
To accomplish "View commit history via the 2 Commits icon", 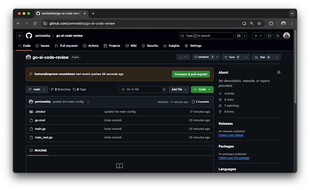I will (x=200, y=101).
